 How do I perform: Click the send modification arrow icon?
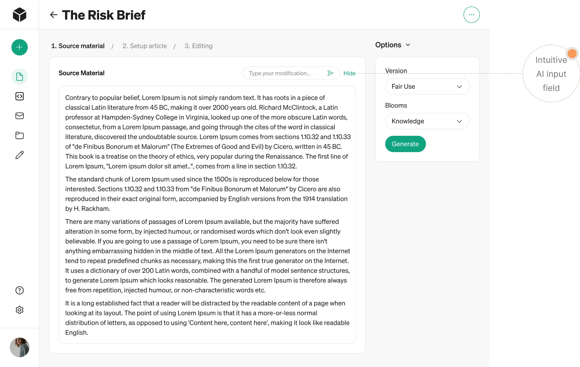(331, 73)
